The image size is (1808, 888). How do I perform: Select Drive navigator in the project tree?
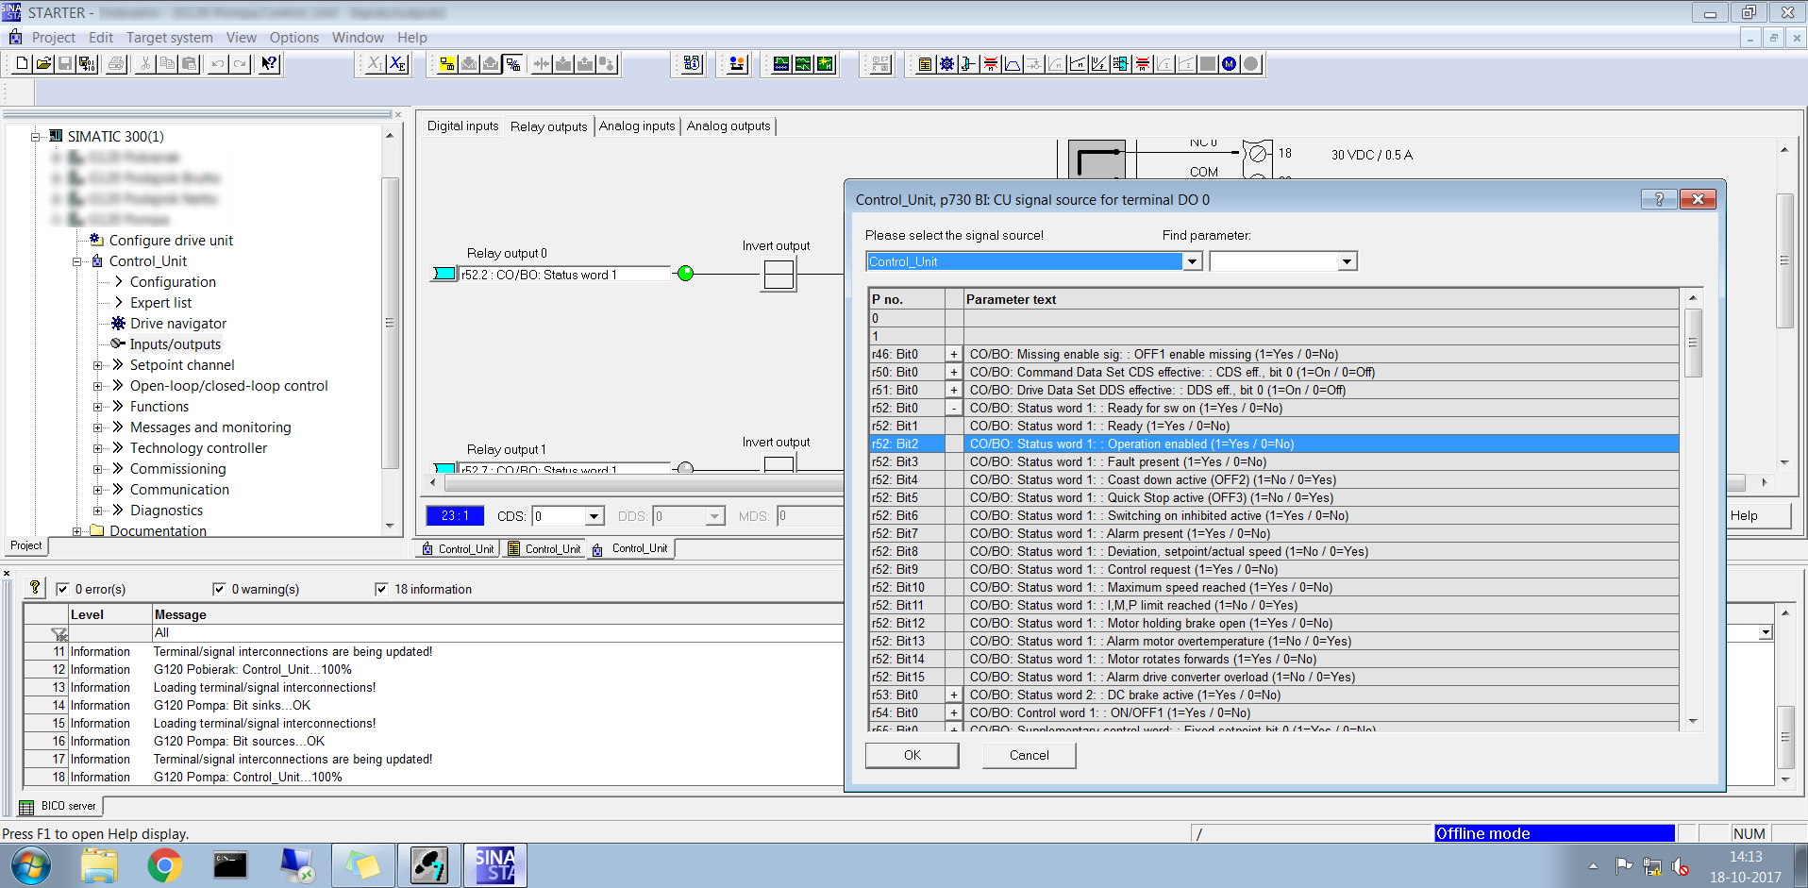click(x=178, y=324)
